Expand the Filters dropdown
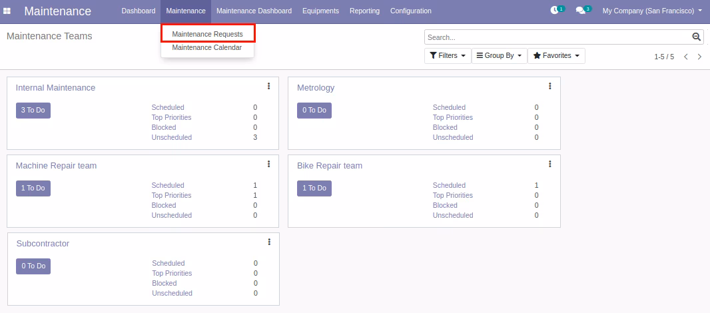This screenshot has height=313, width=710. 448,56
